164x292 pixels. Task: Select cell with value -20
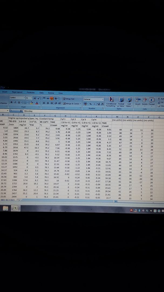coord(138,179)
